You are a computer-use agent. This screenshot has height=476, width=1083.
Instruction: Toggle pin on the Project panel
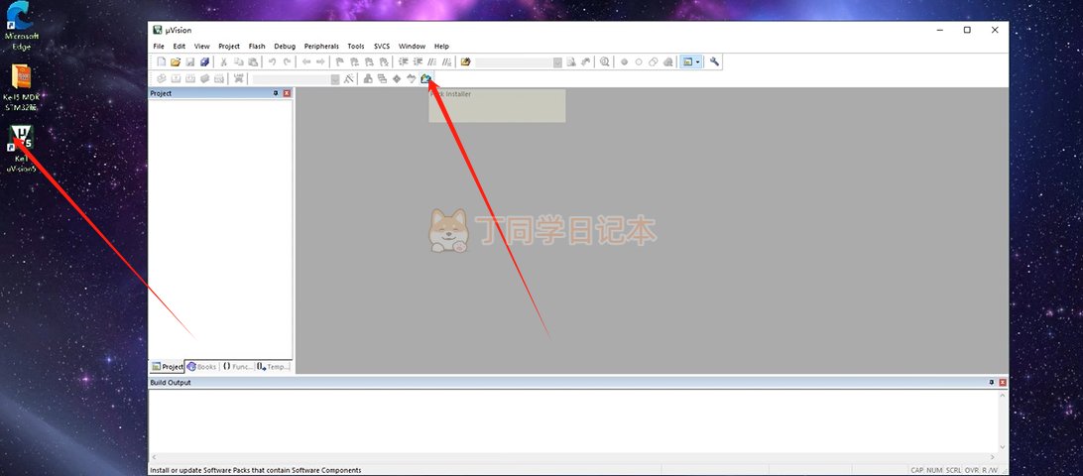276,93
